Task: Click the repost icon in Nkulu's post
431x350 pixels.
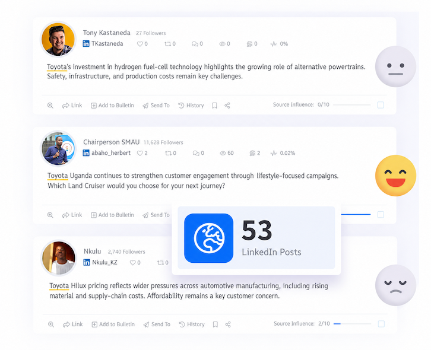Action: click(160, 263)
